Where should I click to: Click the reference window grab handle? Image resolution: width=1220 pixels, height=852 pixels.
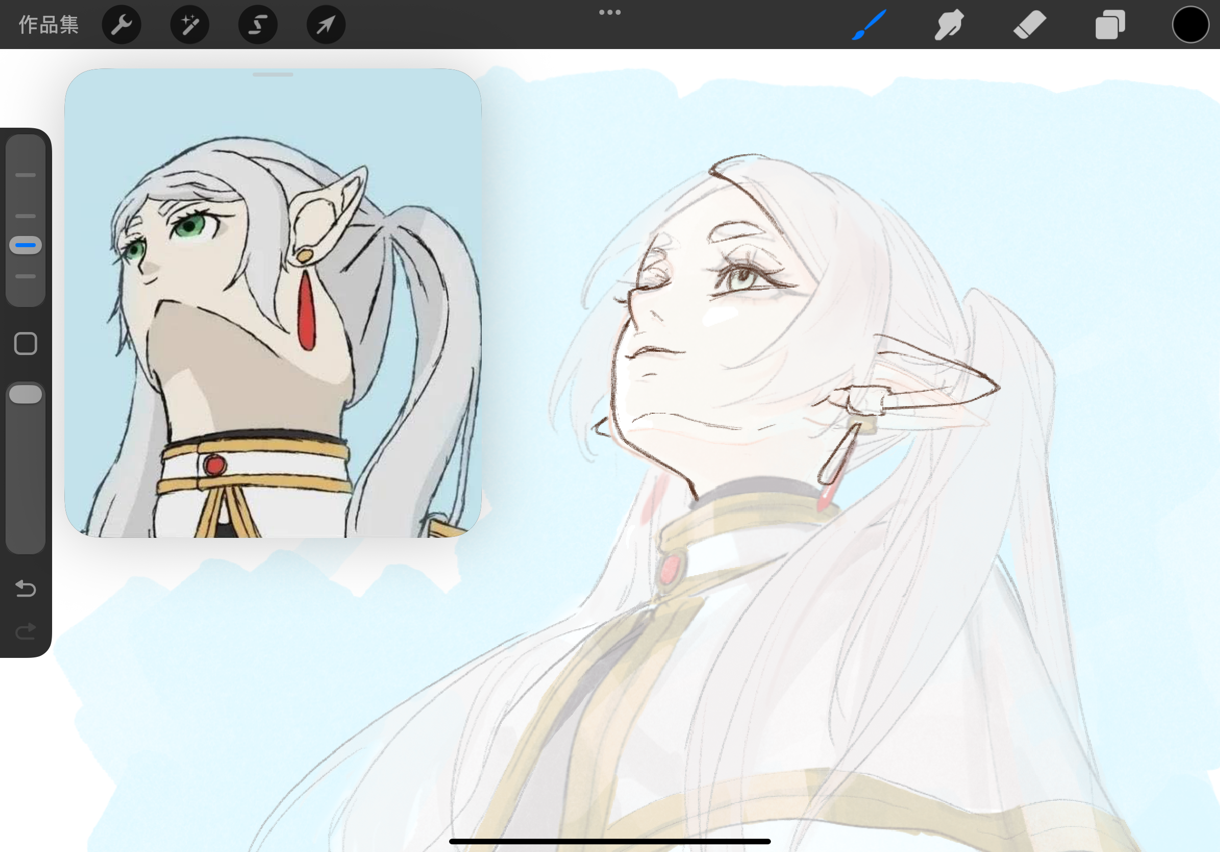coord(273,75)
